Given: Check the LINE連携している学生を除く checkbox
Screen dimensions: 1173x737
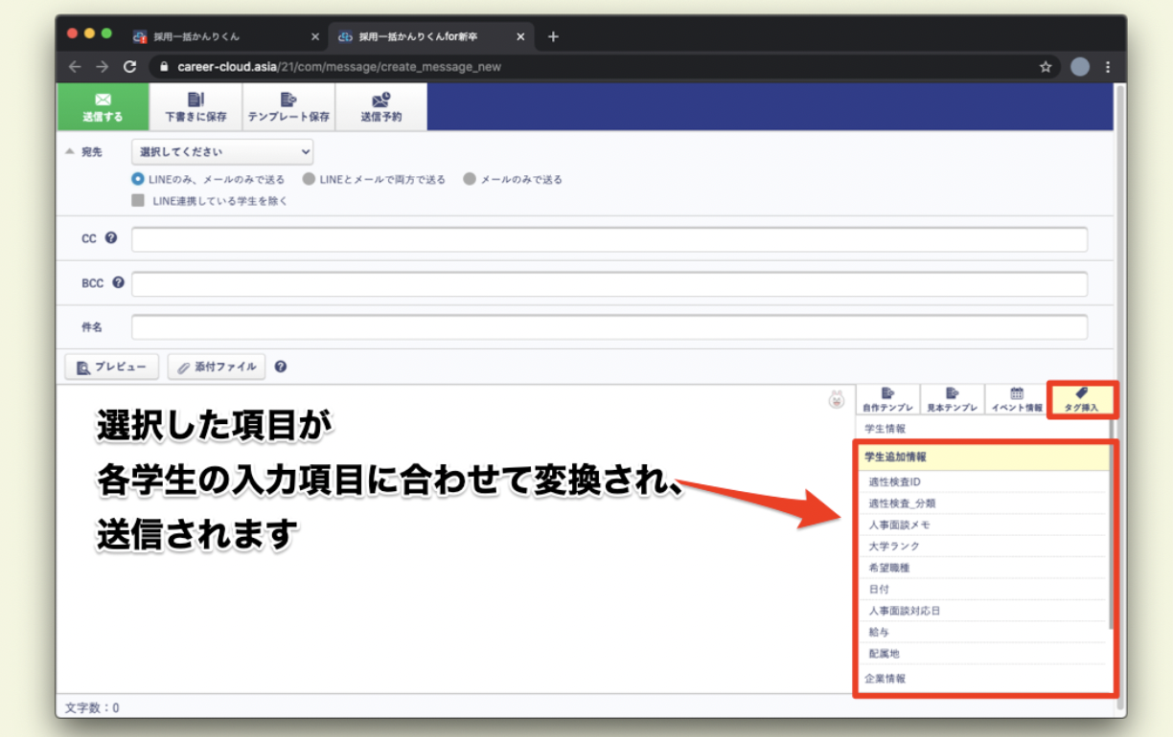Looking at the screenshot, I should [140, 201].
